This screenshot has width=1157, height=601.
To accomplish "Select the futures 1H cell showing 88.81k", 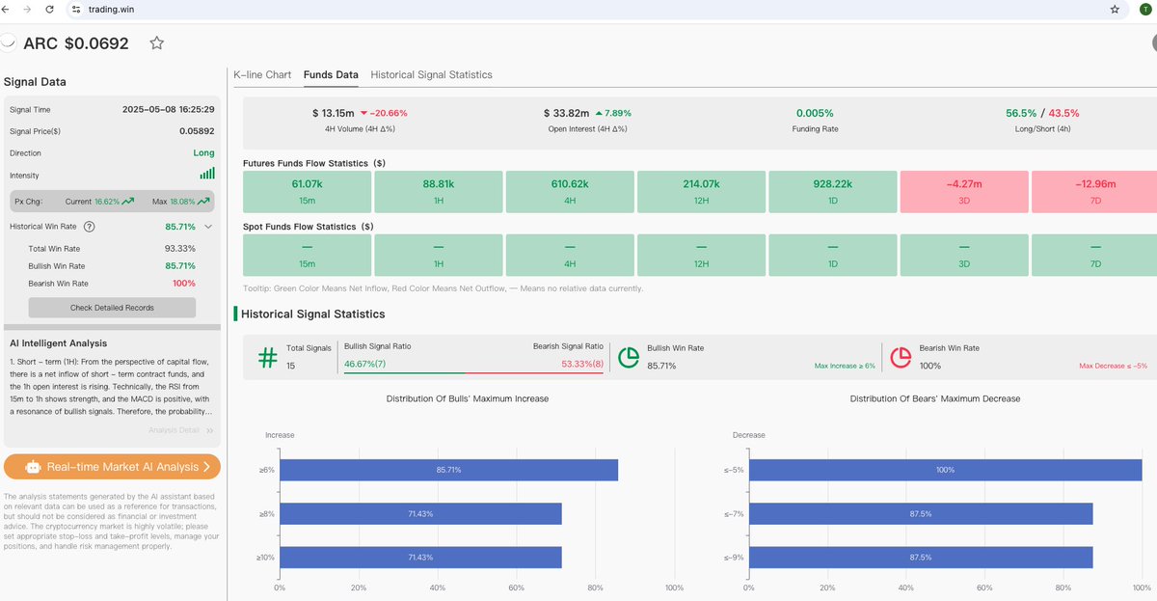I will click(x=439, y=191).
